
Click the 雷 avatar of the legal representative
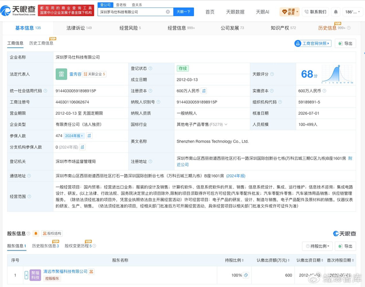61,74
